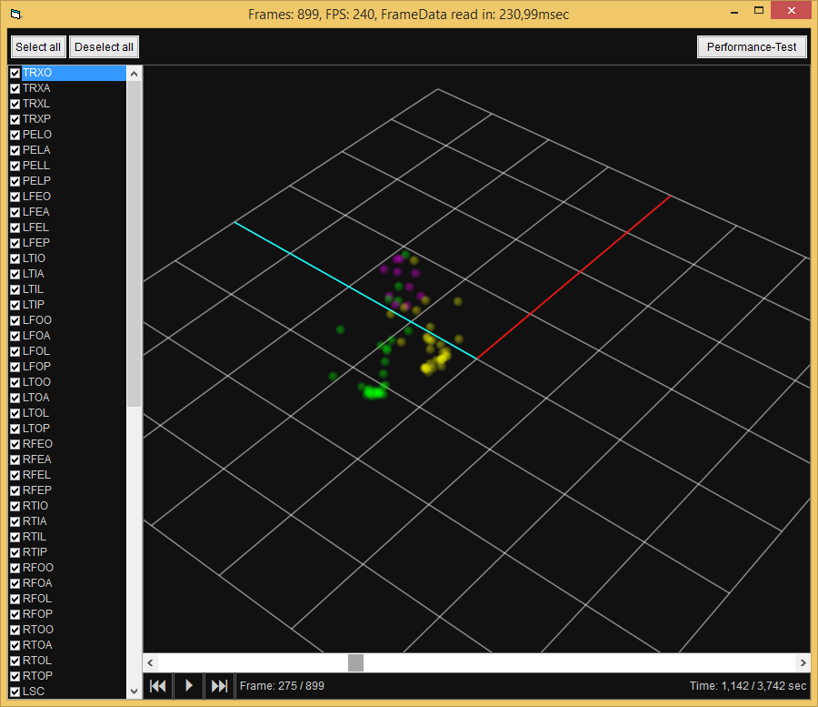Screen dimensions: 818x707
Task: Toggle the LSC checkbox at list bottom
Action: (15, 691)
